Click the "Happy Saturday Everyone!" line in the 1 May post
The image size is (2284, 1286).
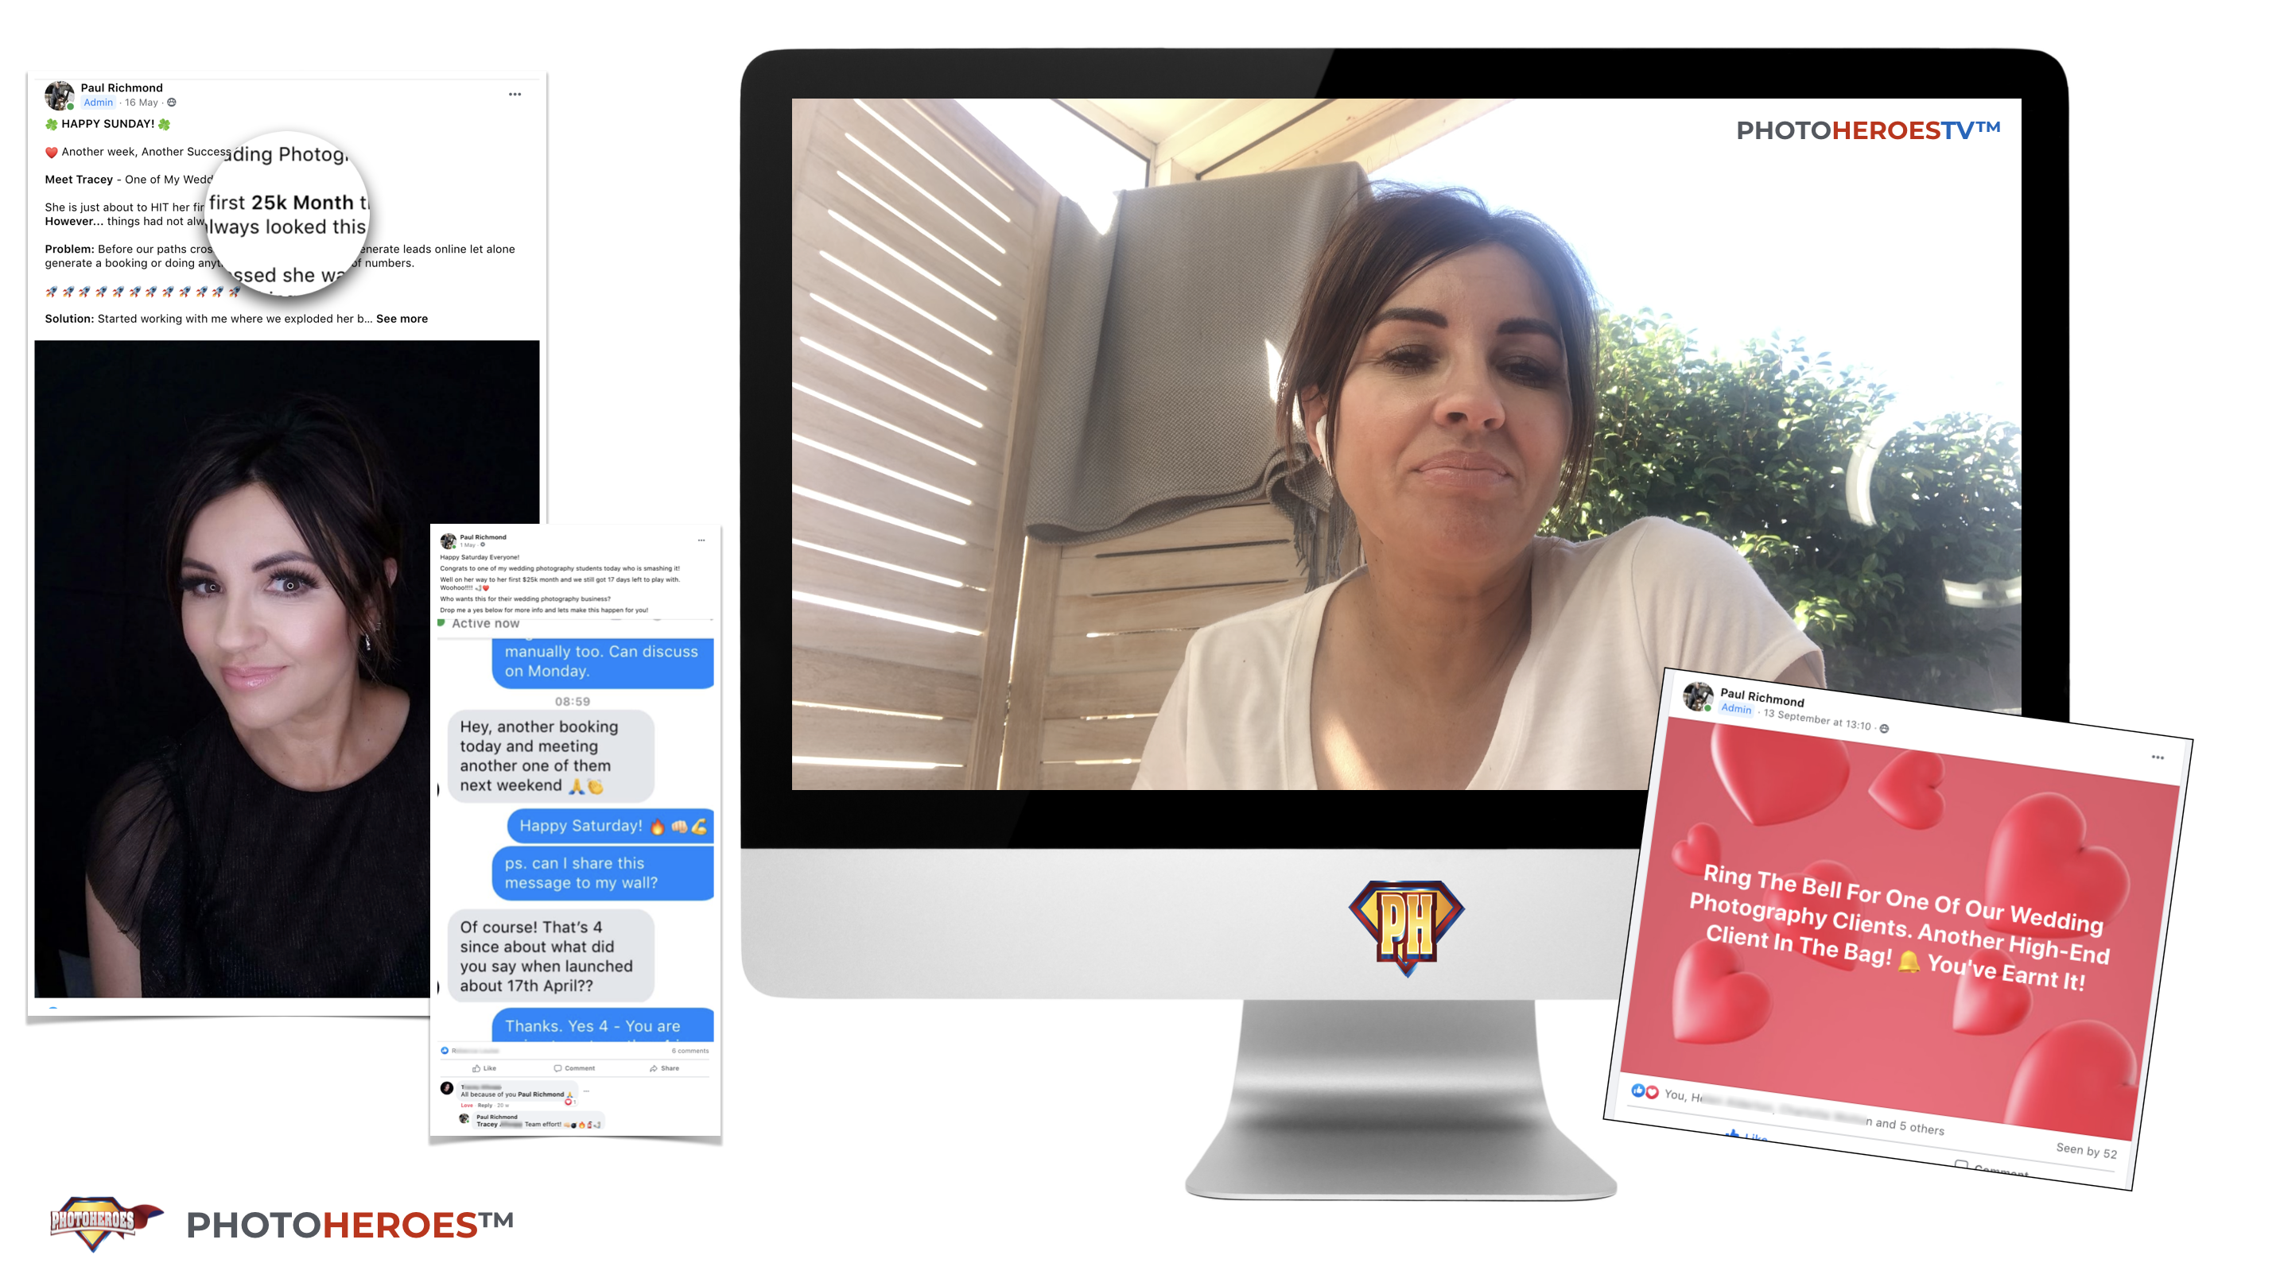click(x=480, y=557)
